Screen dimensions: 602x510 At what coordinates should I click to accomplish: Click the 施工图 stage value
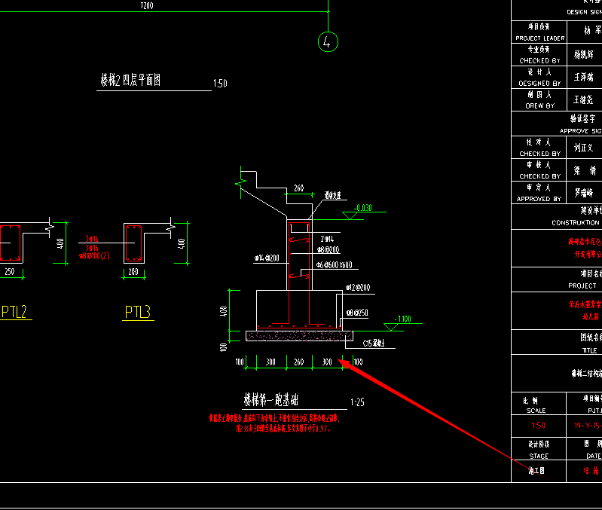click(x=536, y=471)
